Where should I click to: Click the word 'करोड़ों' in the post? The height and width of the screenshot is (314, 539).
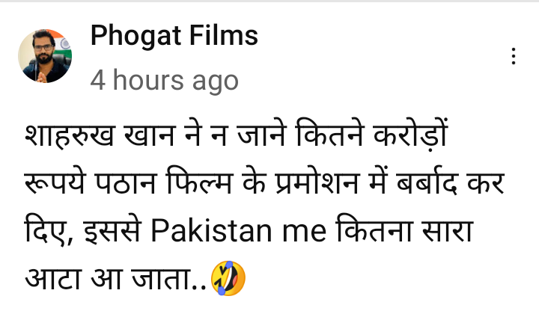pyautogui.click(x=410, y=135)
